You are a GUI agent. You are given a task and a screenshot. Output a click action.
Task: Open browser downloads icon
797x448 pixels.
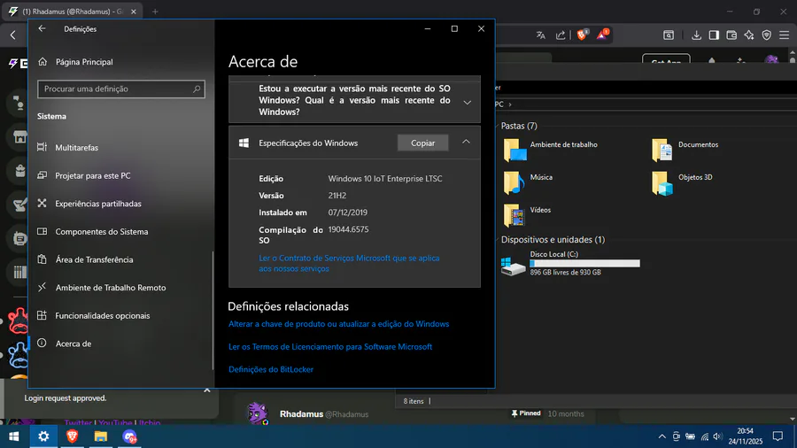click(x=696, y=35)
